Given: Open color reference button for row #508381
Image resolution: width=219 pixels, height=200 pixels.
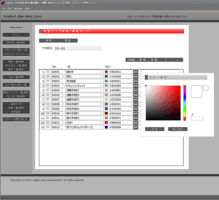Looking at the screenshot, I should pos(135,104).
